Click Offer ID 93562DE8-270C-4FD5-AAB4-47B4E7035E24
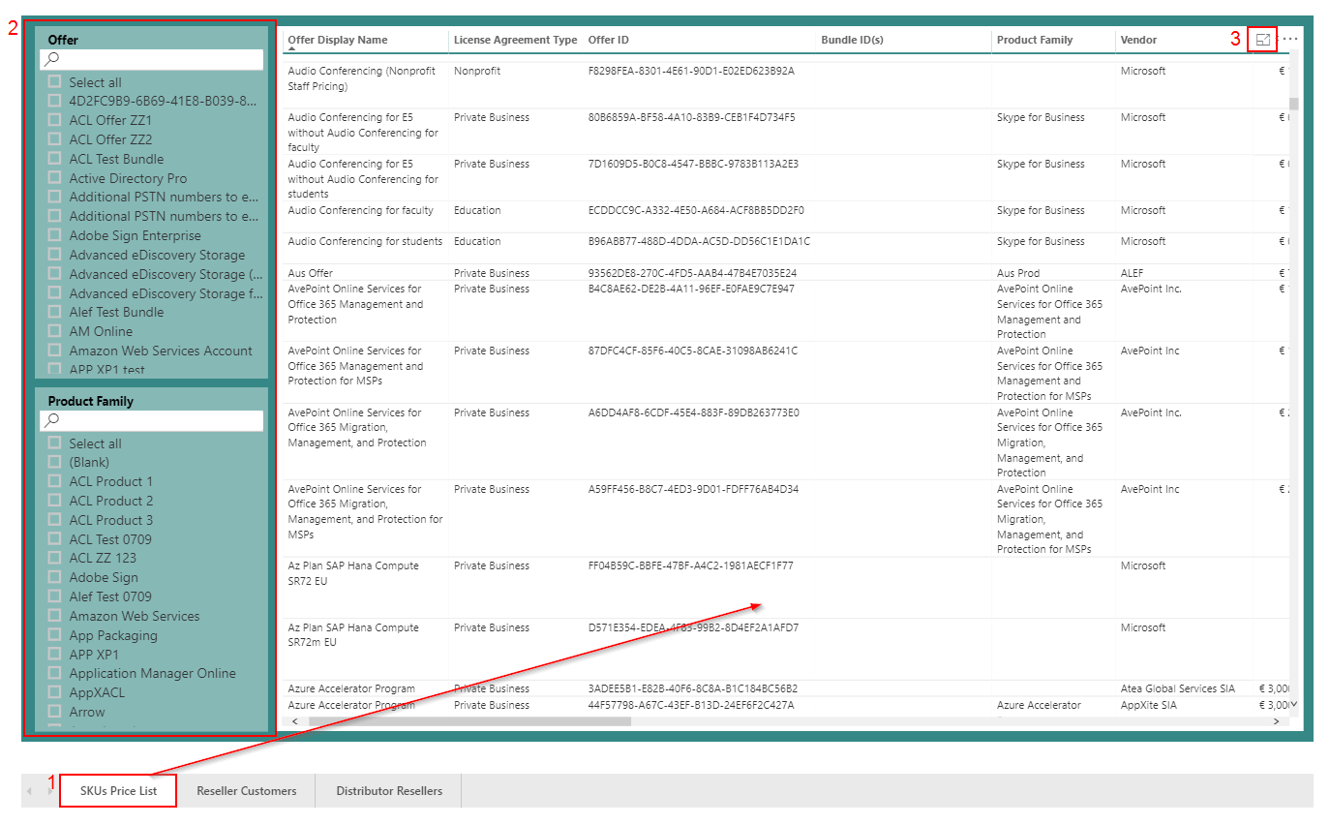1330x825 pixels. tap(692, 273)
